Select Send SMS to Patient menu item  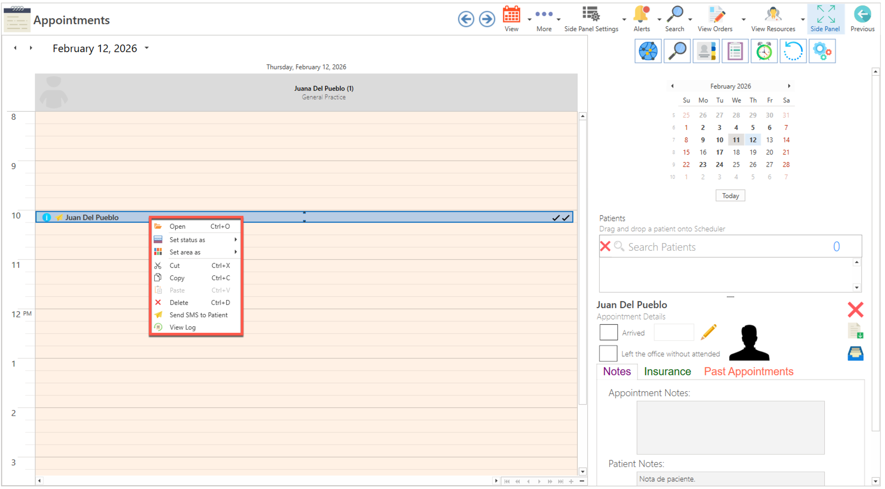pos(198,315)
